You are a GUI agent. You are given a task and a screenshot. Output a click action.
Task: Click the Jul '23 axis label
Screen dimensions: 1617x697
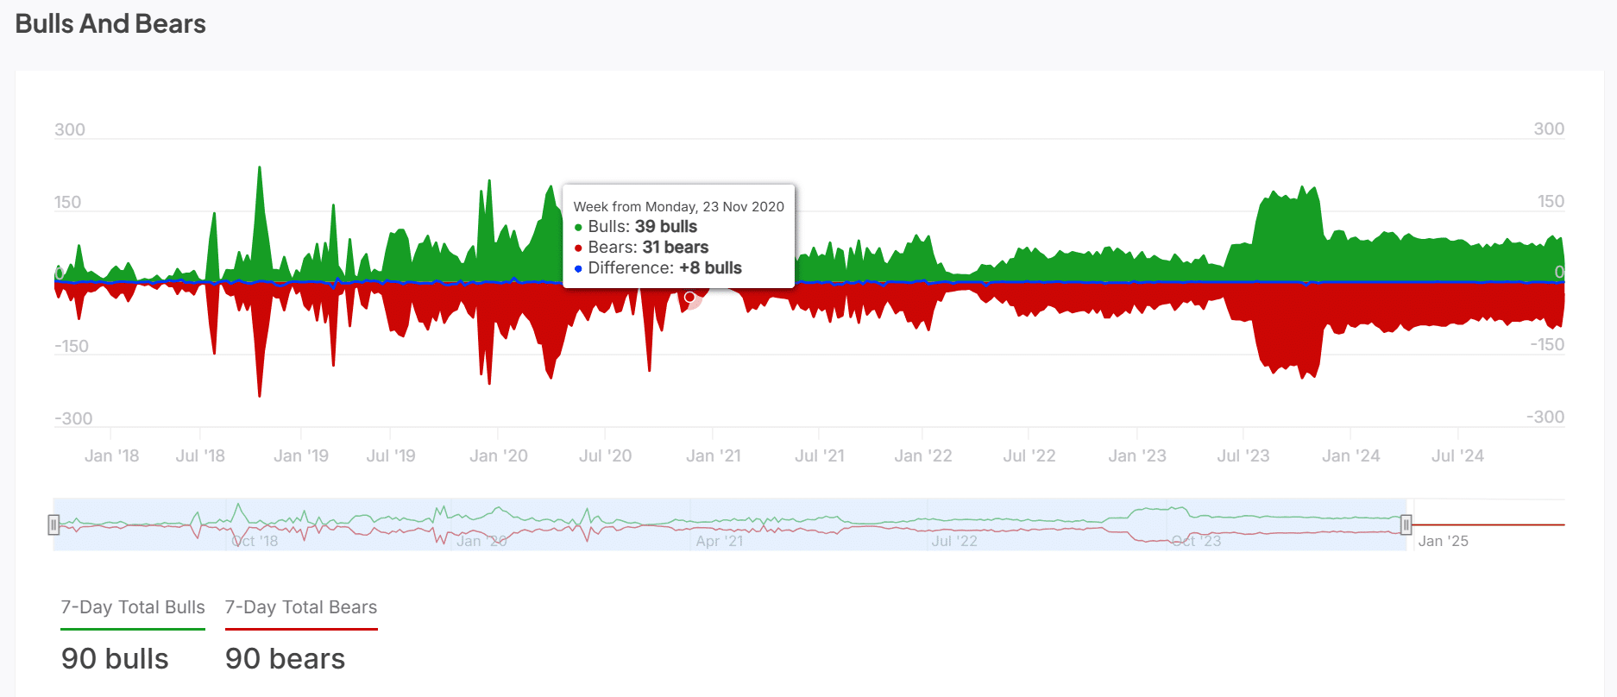pos(1243,455)
